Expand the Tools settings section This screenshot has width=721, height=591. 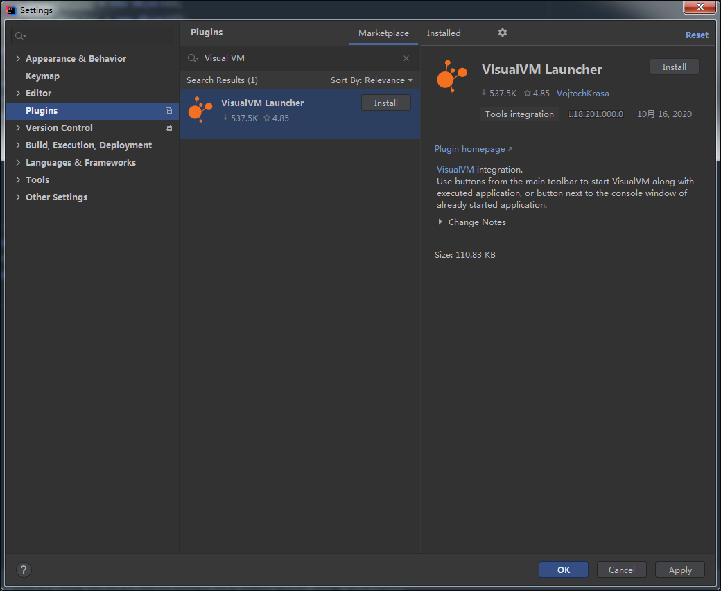[x=18, y=179]
